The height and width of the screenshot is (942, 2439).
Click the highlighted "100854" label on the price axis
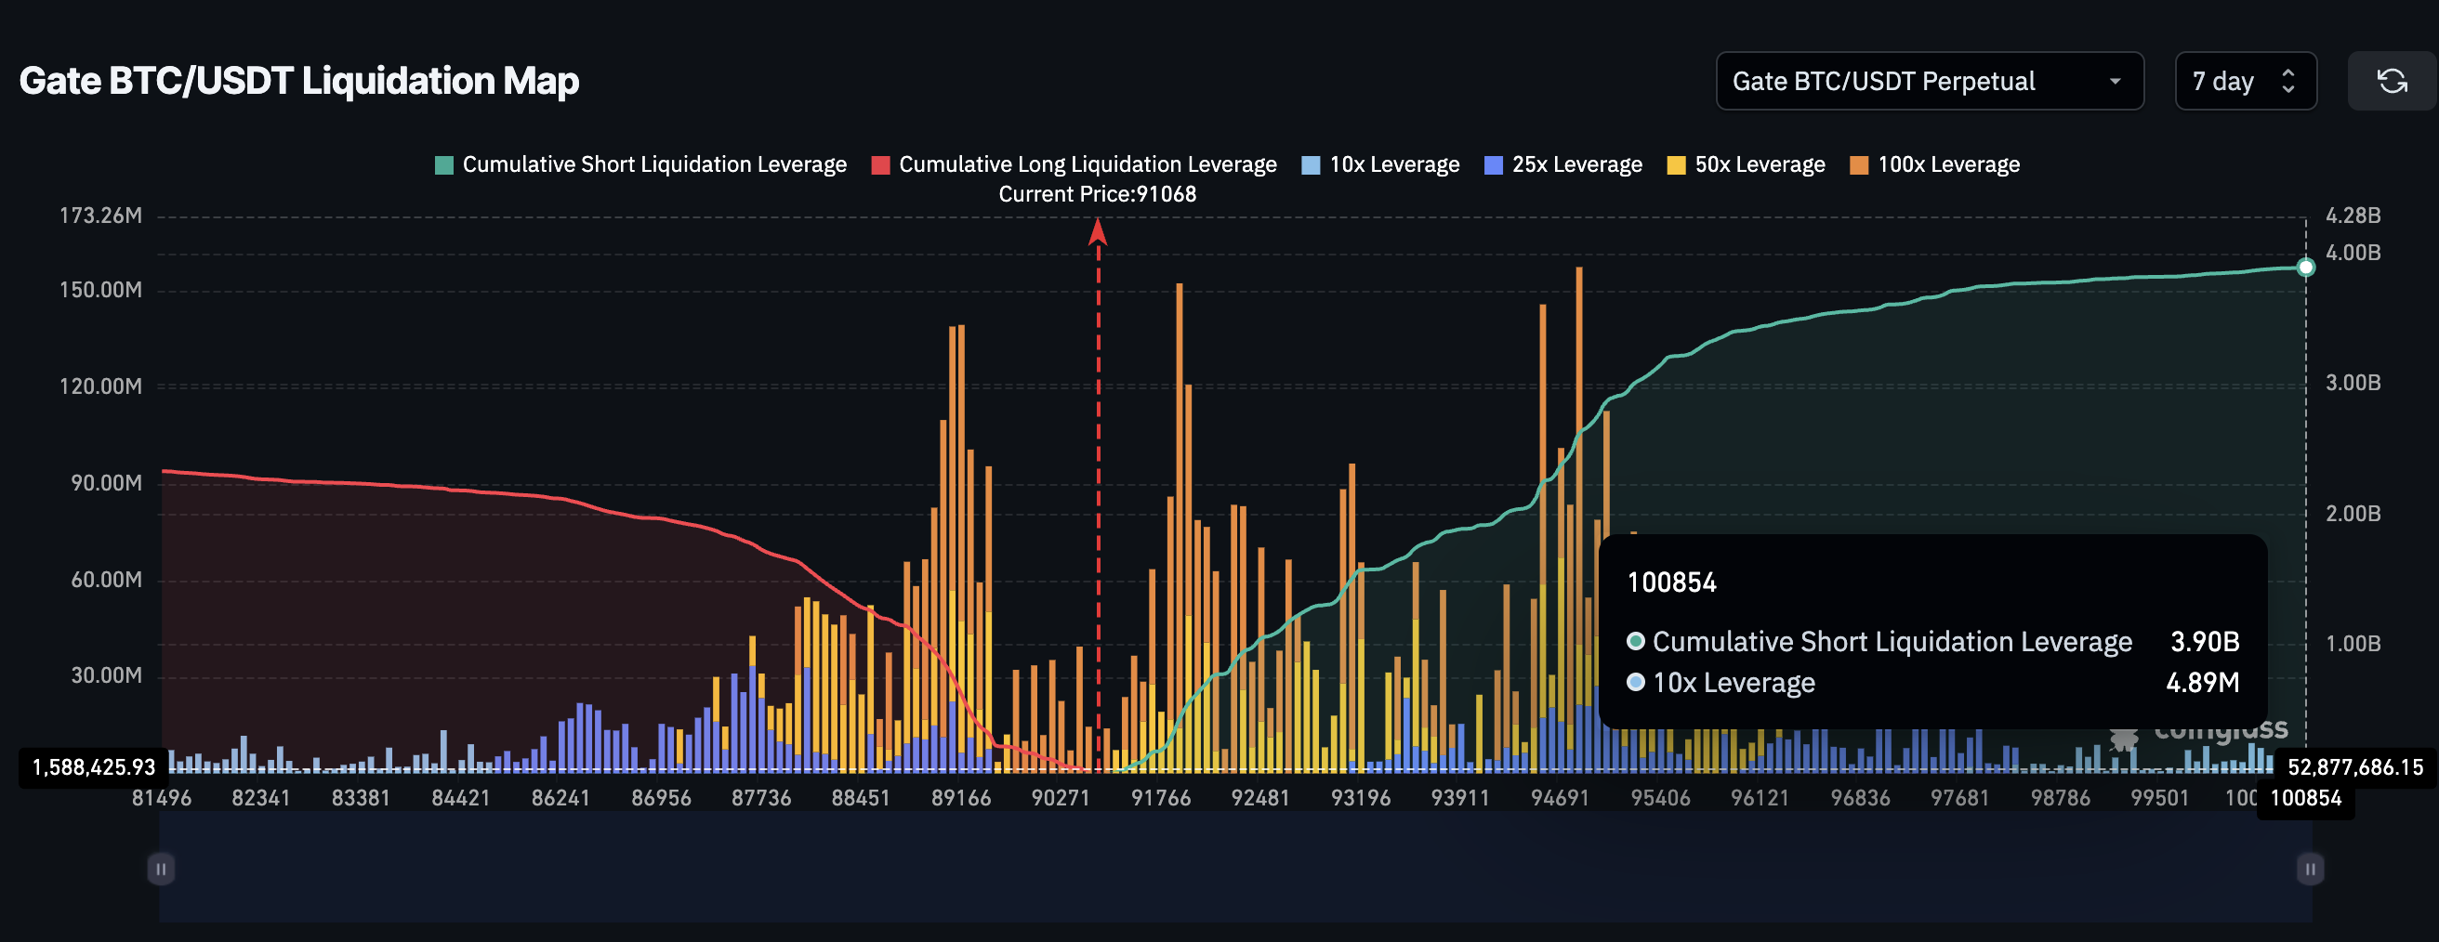[x=2305, y=798]
